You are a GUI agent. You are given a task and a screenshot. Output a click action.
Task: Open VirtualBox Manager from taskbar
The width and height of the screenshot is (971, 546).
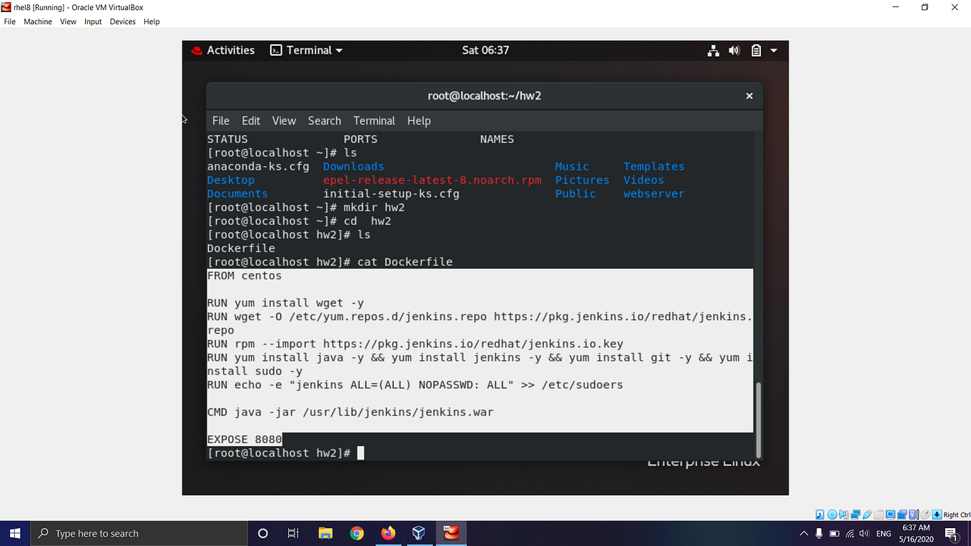(419, 533)
